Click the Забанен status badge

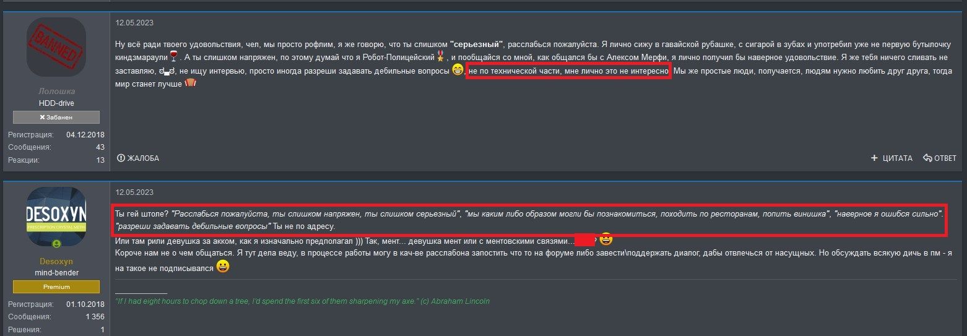click(x=56, y=118)
